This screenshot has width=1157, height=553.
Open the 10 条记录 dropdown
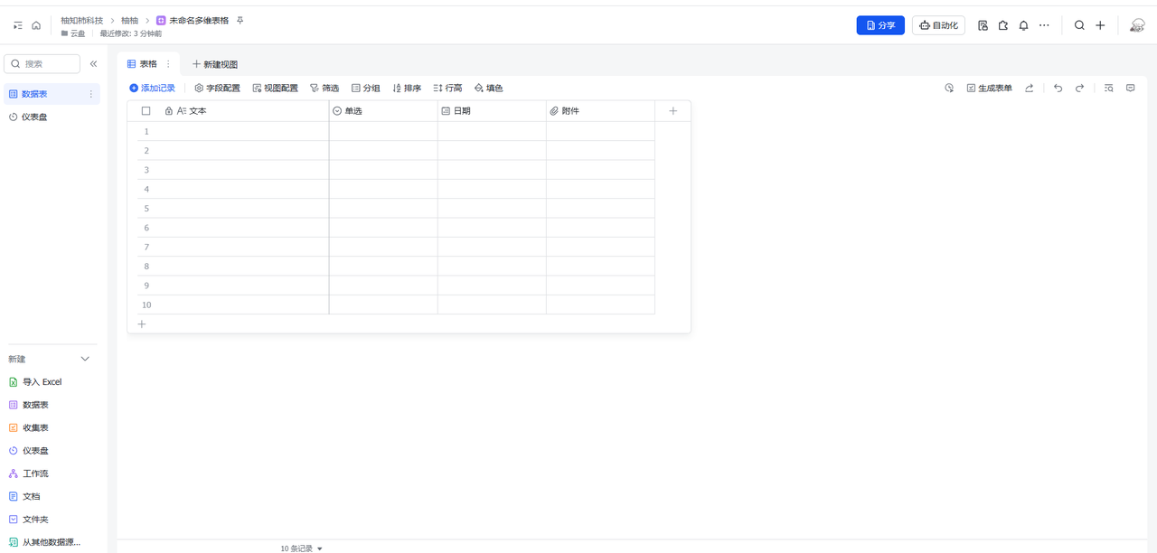[301, 548]
